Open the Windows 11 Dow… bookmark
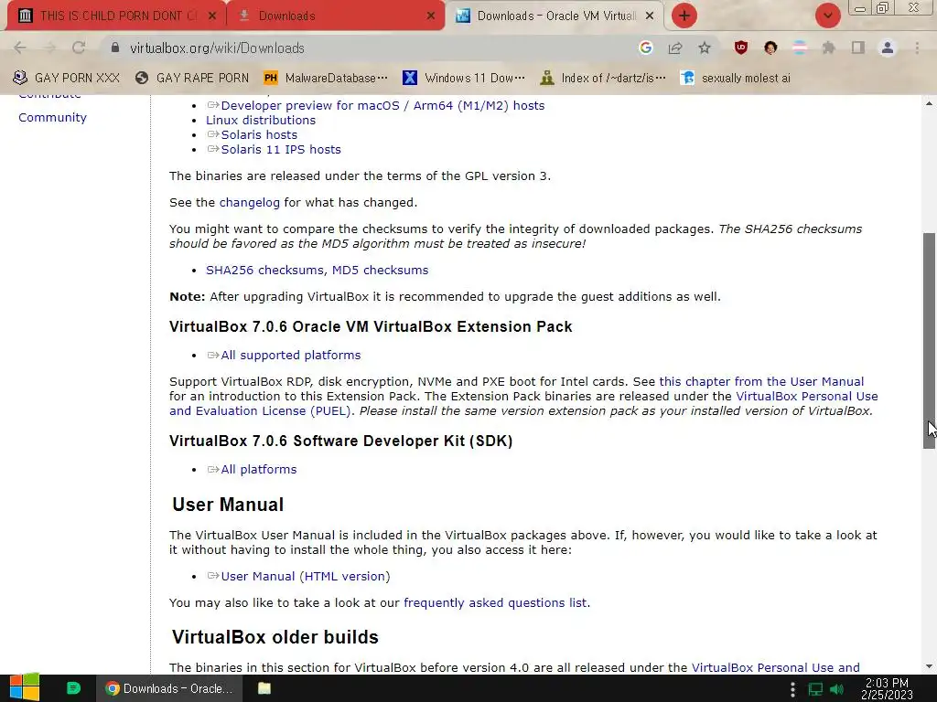937x702 pixels. pos(464,78)
